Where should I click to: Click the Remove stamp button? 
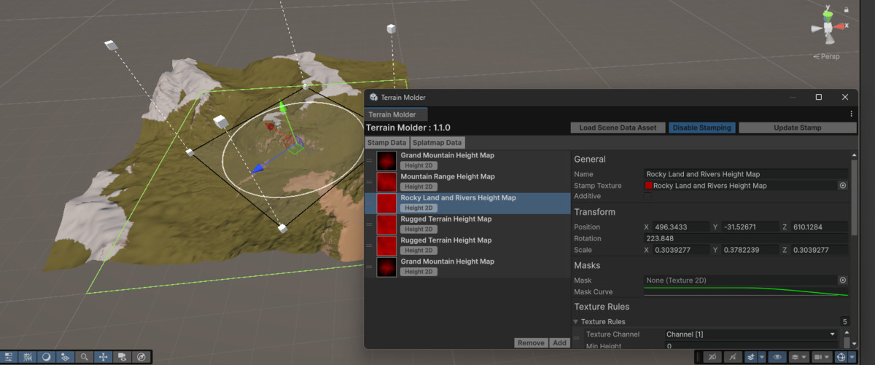click(531, 342)
